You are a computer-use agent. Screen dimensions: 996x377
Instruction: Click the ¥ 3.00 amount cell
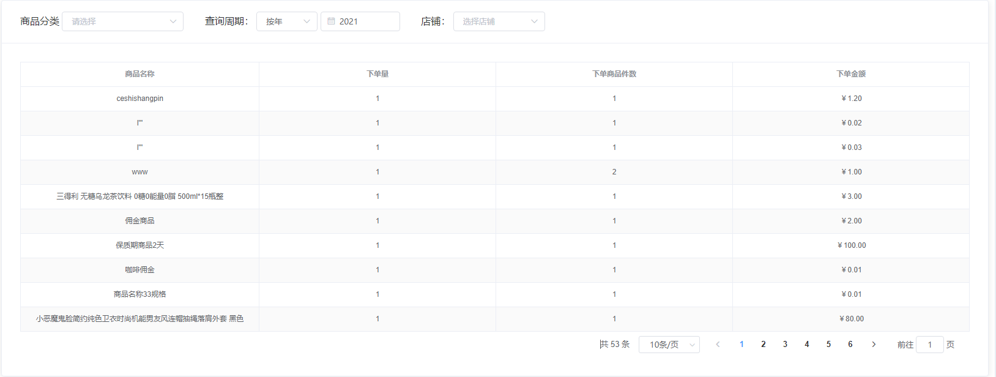coord(852,196)
